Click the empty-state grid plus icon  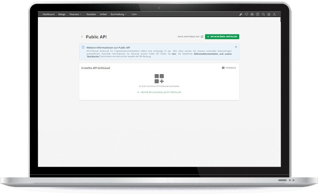tap(159, 79)
